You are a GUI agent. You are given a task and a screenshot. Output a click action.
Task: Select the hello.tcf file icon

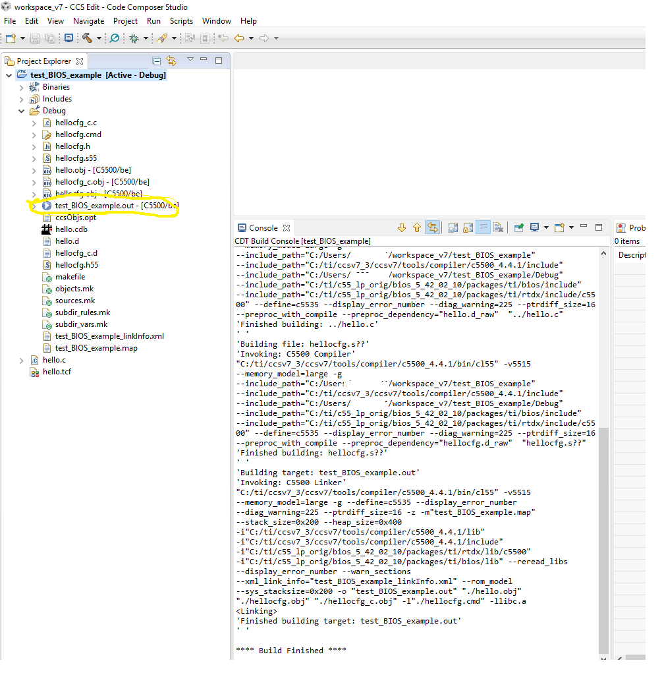tap(34, 372)
